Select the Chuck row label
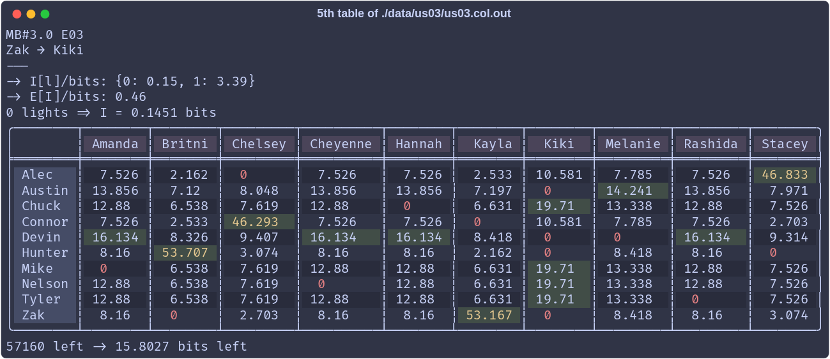 click(x=45, y=206)
